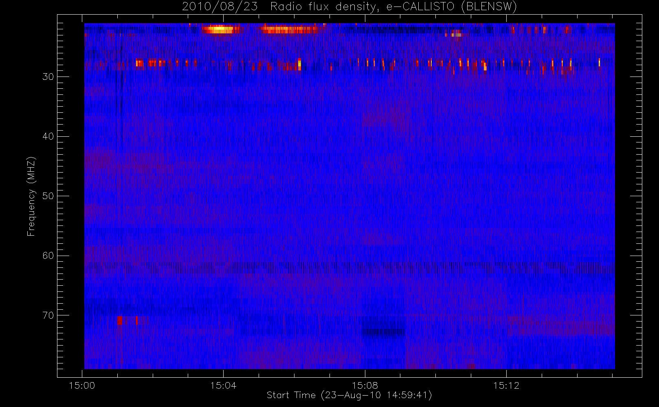The width and height of the screenshot is (659, 407).
Task: Click the "Frequency (MHZ)" y-axis label
Action: point(31,196)
